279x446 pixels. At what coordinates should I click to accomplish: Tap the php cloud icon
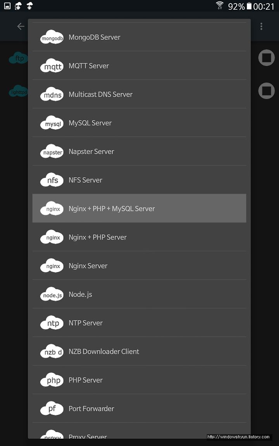(x=52, y=380)
